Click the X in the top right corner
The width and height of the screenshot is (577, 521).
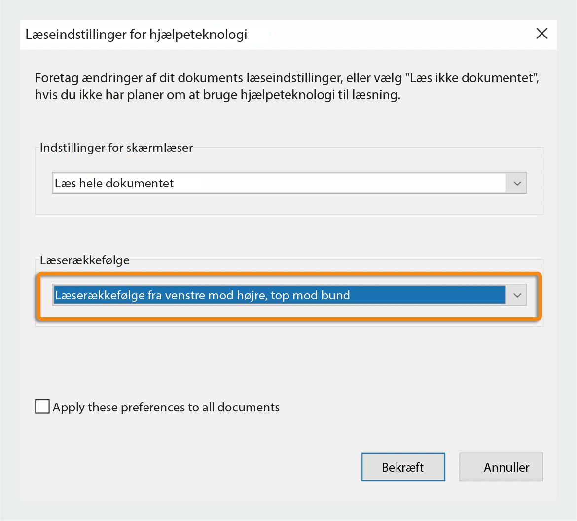[x=541, y=34]
